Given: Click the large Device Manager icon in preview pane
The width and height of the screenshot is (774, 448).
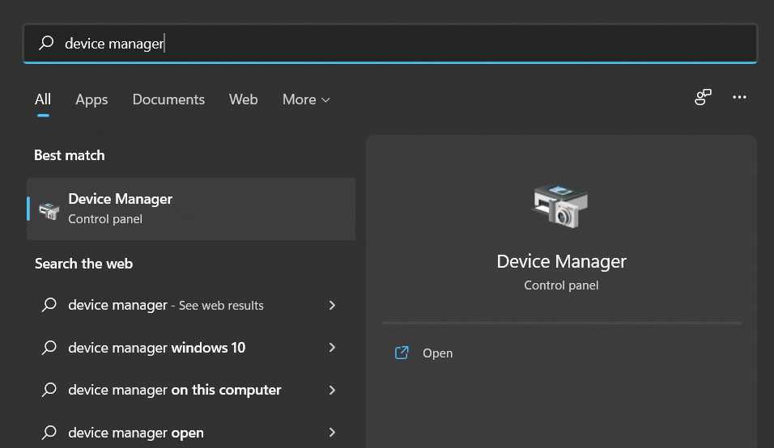Looking at the screenshot, I should pos(560,205).
